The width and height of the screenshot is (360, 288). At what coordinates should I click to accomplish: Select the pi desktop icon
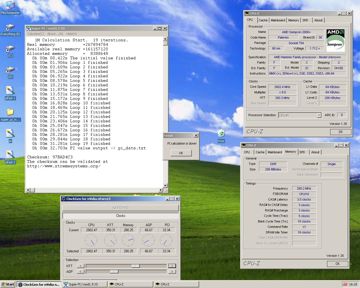(10, 136)
